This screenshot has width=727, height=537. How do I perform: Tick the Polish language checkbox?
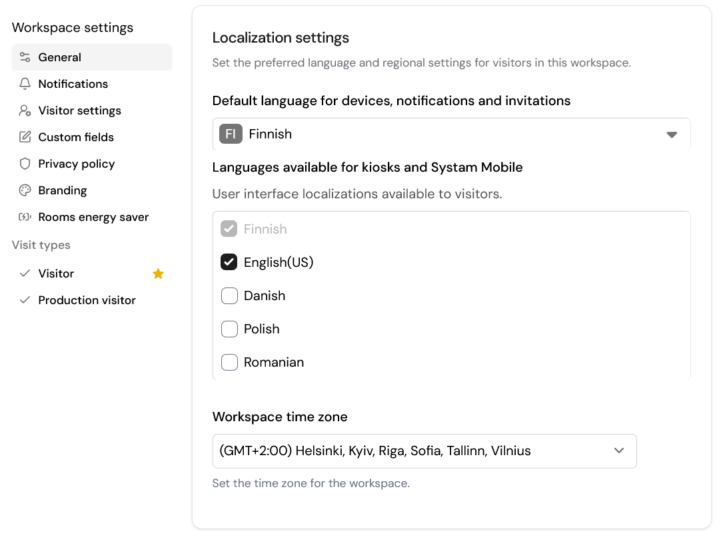tap(229, 329)
